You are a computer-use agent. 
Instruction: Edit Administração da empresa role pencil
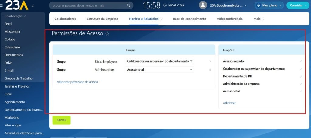pyautogui.click(x=301, y=84)
